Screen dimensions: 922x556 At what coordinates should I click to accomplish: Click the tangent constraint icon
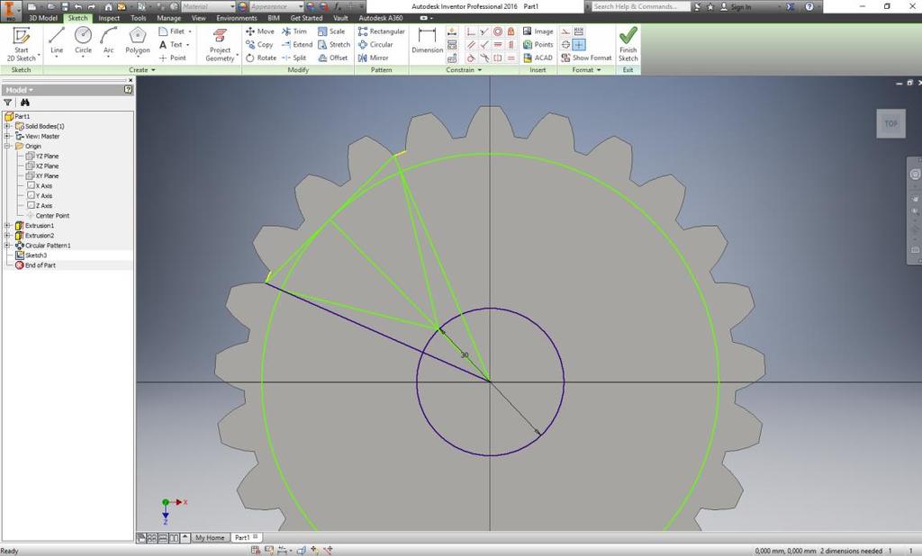(x=470, y=58)
